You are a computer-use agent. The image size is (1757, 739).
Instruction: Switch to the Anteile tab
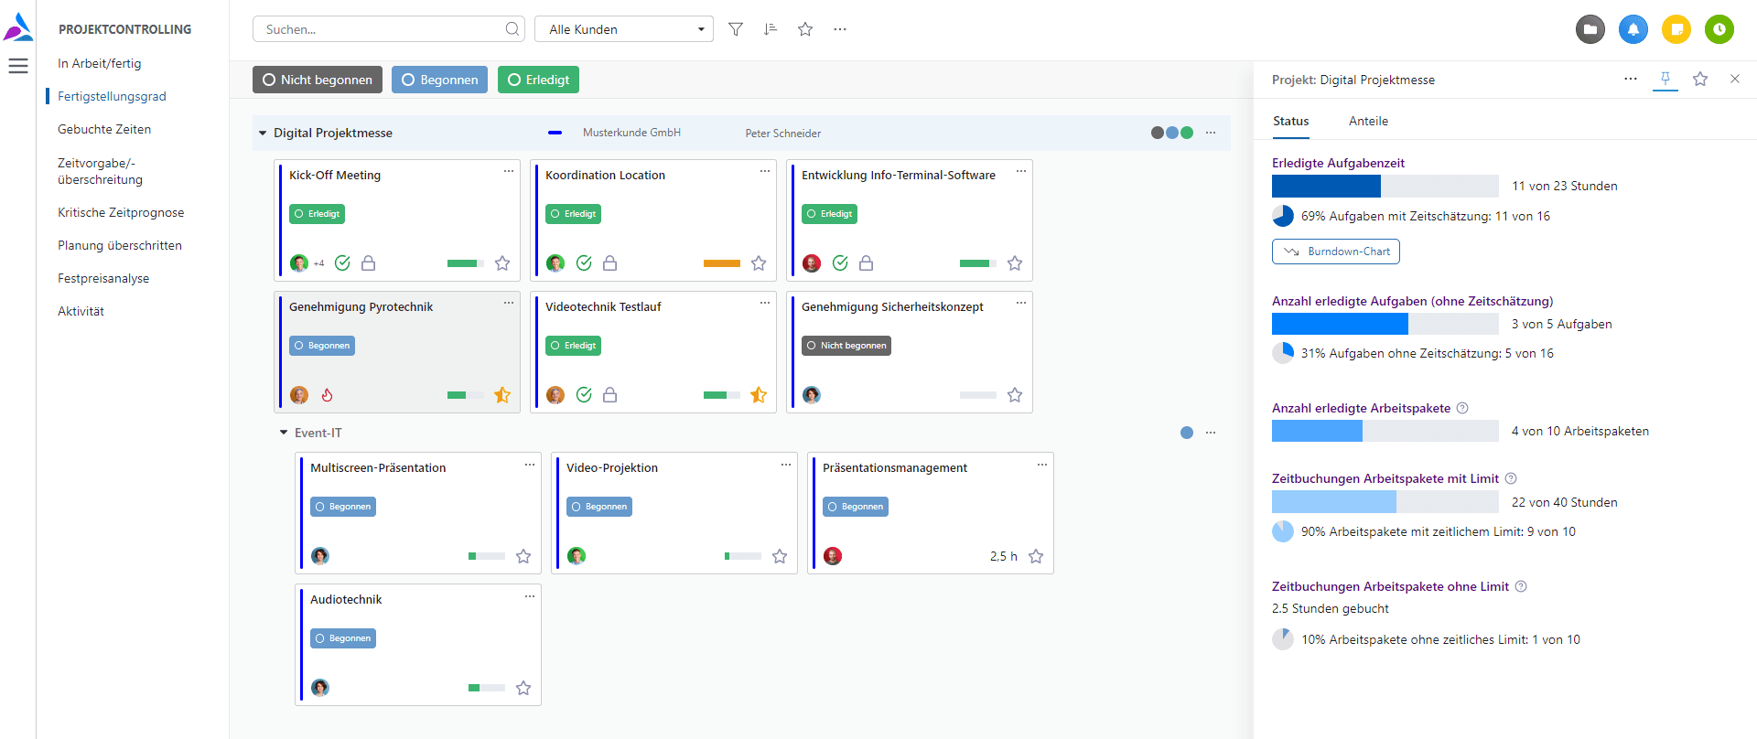pyautogui.click(x=1367, y=121)
